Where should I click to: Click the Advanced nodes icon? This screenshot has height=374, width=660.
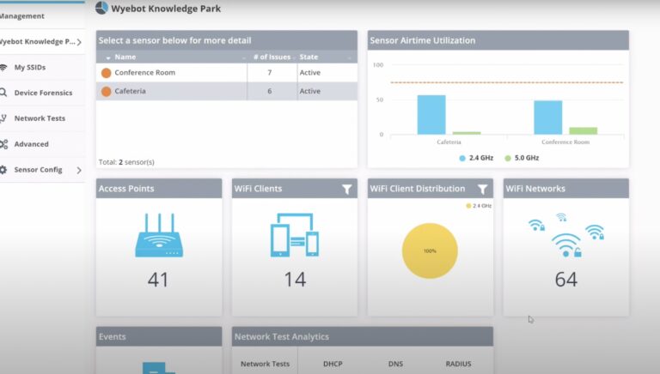3,144
